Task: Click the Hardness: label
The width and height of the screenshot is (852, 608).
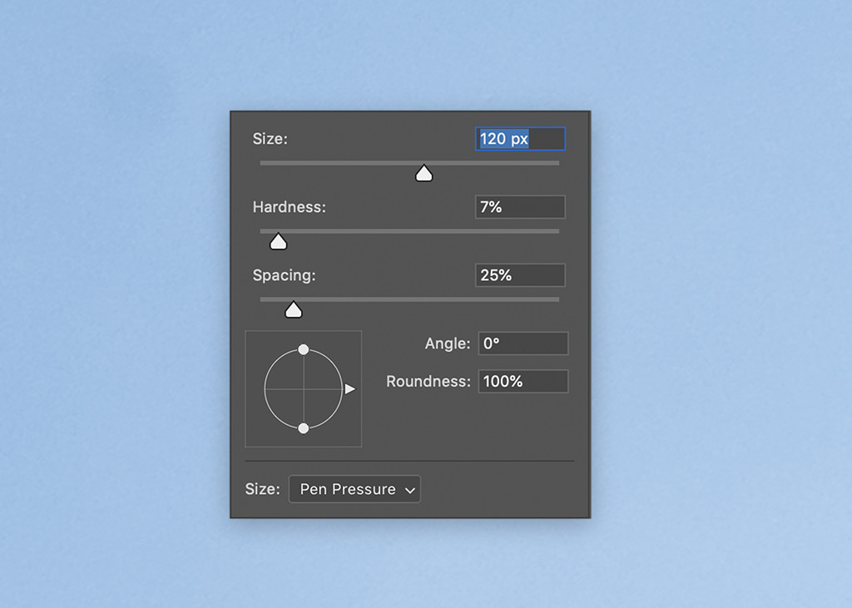Action: 289,207
